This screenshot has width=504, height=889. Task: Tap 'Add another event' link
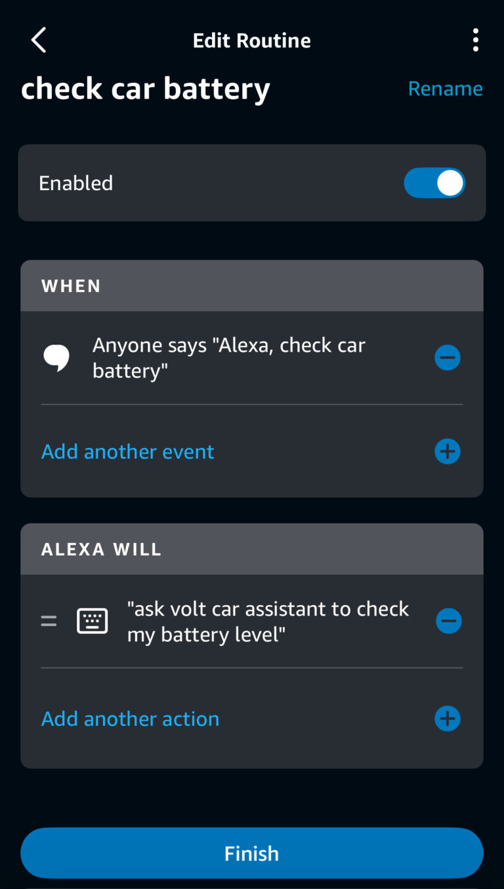click(128, 452)
